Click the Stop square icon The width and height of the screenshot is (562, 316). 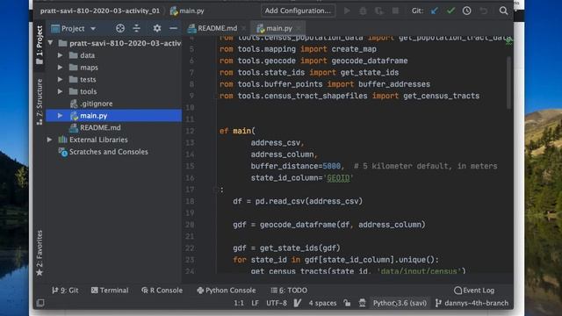tap(395, 11)
